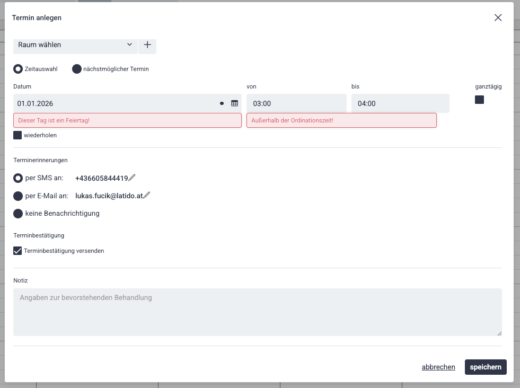
Task: Click the dot icon in date field
Action: [x=222, y=103]
